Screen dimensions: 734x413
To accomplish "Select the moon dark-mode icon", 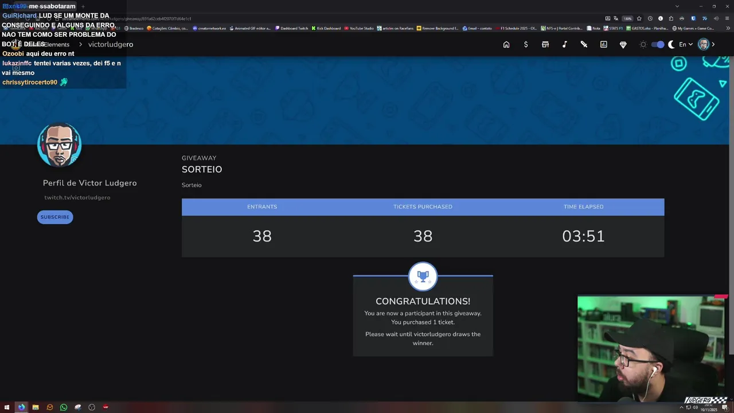I will tap(671, 45).
